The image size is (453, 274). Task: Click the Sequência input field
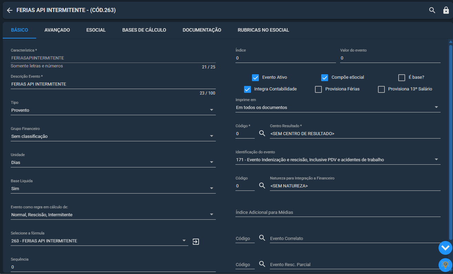113,267
